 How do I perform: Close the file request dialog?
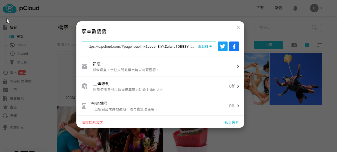238,27
